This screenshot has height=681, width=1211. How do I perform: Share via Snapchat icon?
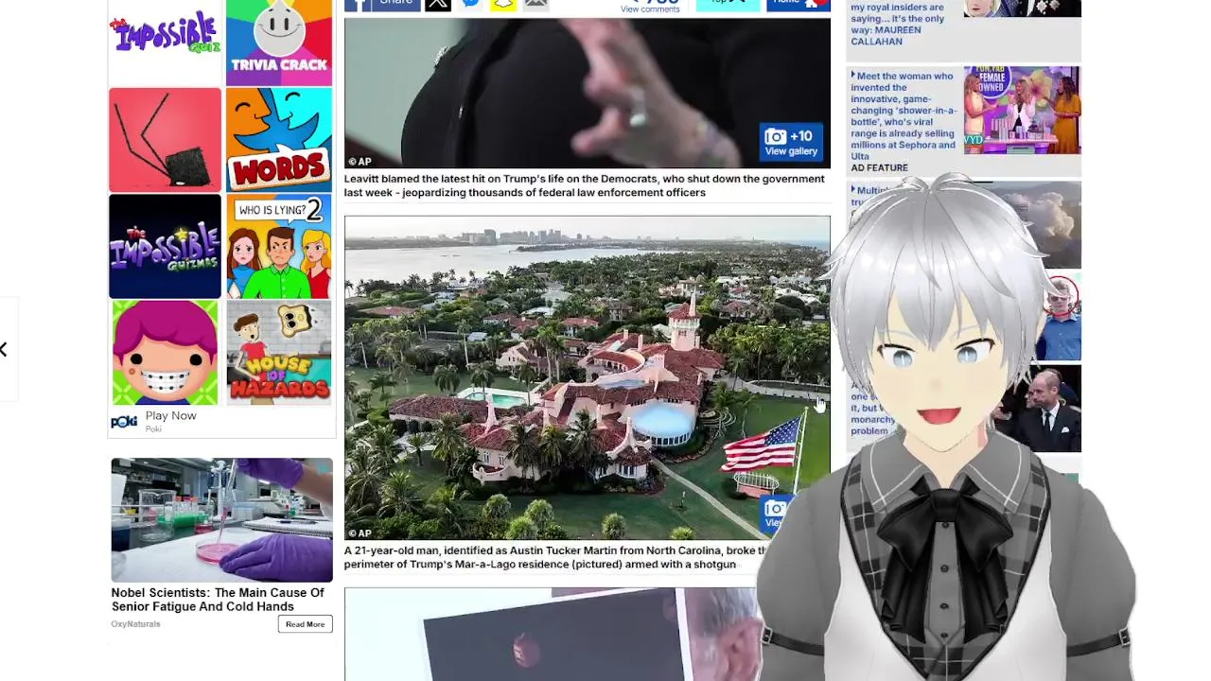[503, 4]
